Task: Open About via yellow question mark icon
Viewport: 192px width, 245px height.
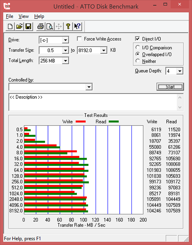Action: [x=68, y=26]
